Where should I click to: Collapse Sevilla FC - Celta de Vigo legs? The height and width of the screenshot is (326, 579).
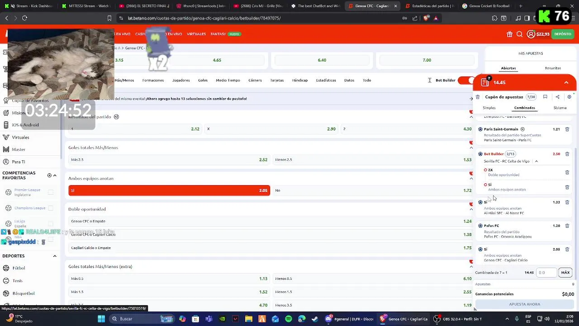(x=536, y=161)
